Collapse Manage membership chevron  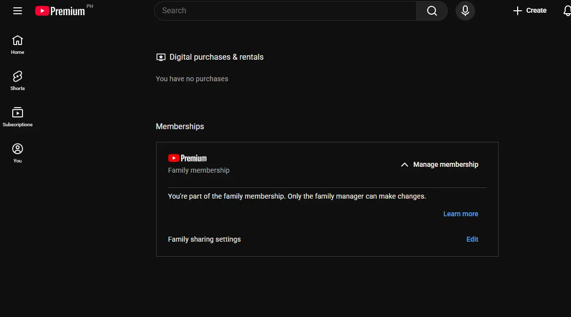(x=404, y=164)
